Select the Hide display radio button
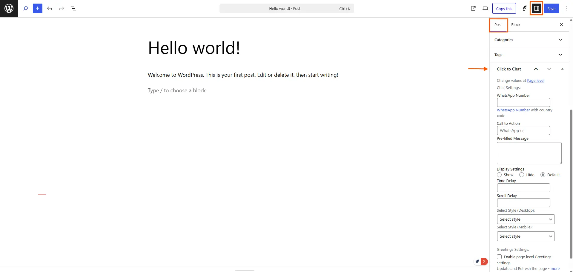The width and height of the screenshot is (573, 272). pyautogui.click(x=522, y=175)
